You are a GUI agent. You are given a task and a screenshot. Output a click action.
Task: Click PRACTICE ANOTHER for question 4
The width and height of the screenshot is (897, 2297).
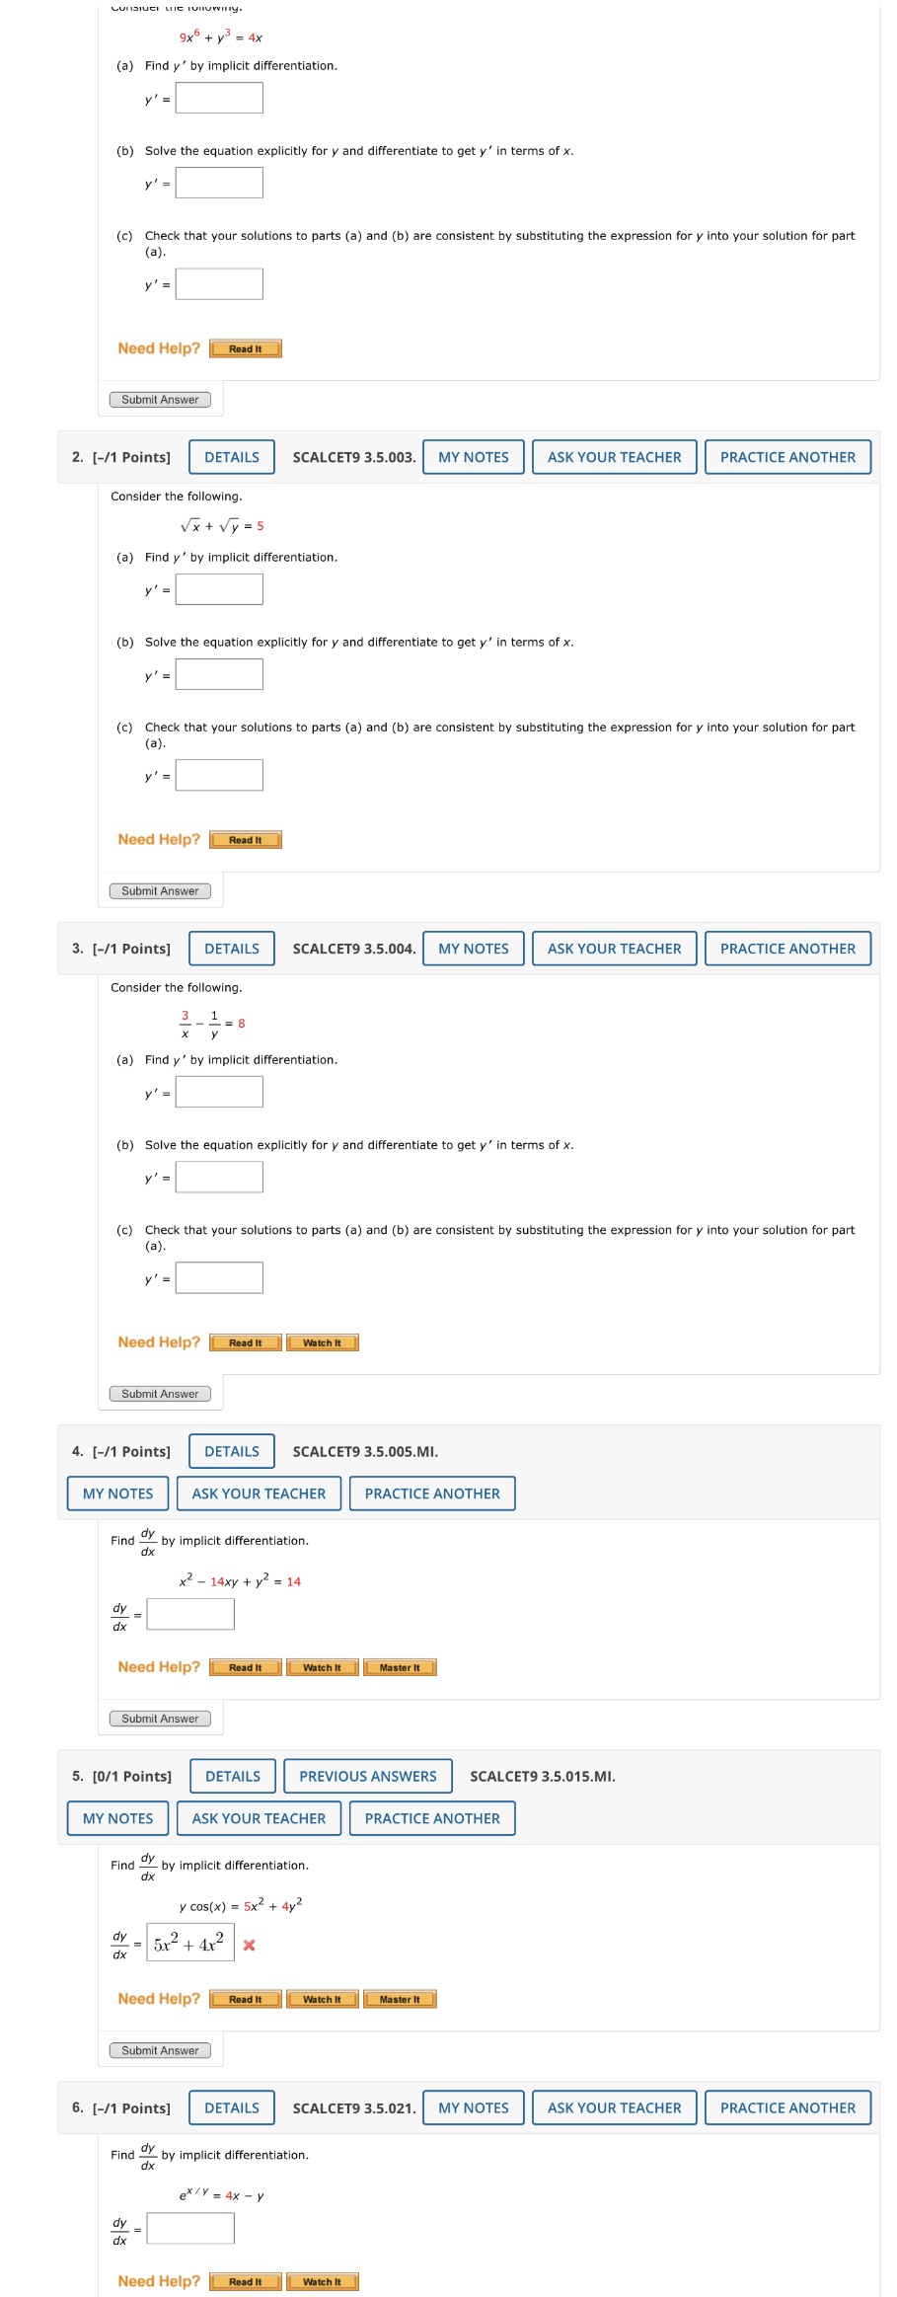point(431,1493)
